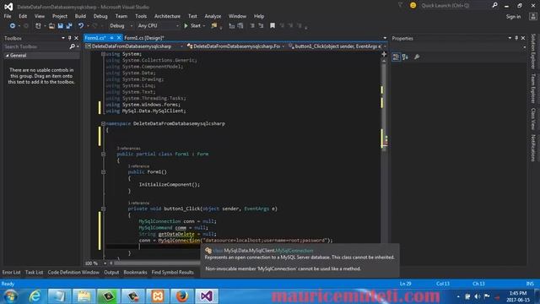This screenshot has height=304, width=540.
Task: Open the Properties window options dropdown arrow
Action: (510, 38)
